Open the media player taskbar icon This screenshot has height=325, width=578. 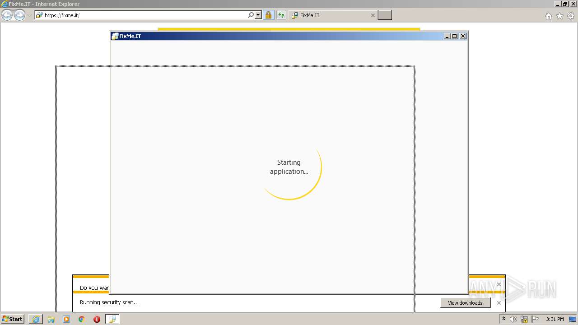66,319
